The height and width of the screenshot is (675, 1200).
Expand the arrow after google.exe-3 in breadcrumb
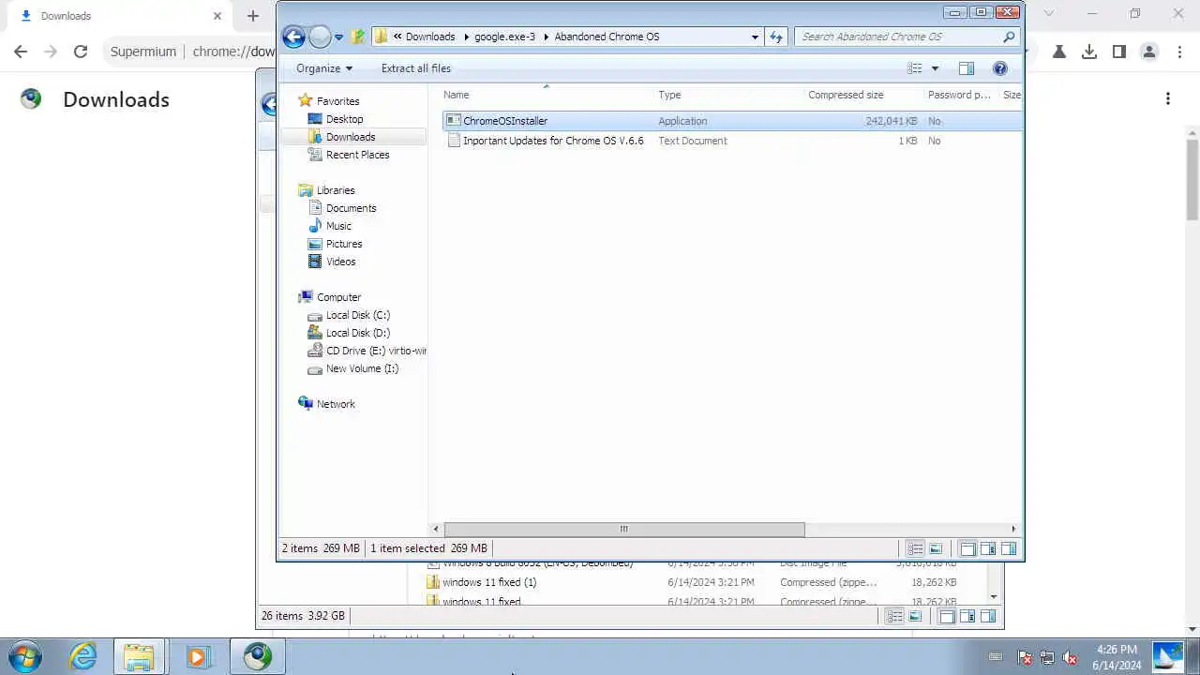coord(546,37)
